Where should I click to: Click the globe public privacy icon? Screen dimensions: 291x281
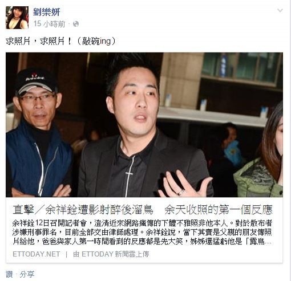tap(76, 24)
